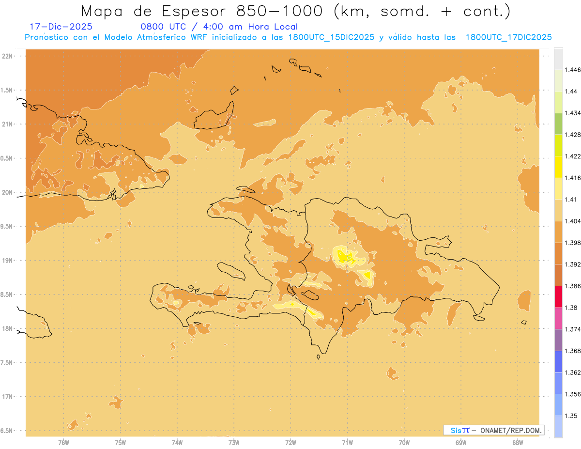Click the '75W' longitude label
Screen dimensions: 581x449
coord(120,443)
